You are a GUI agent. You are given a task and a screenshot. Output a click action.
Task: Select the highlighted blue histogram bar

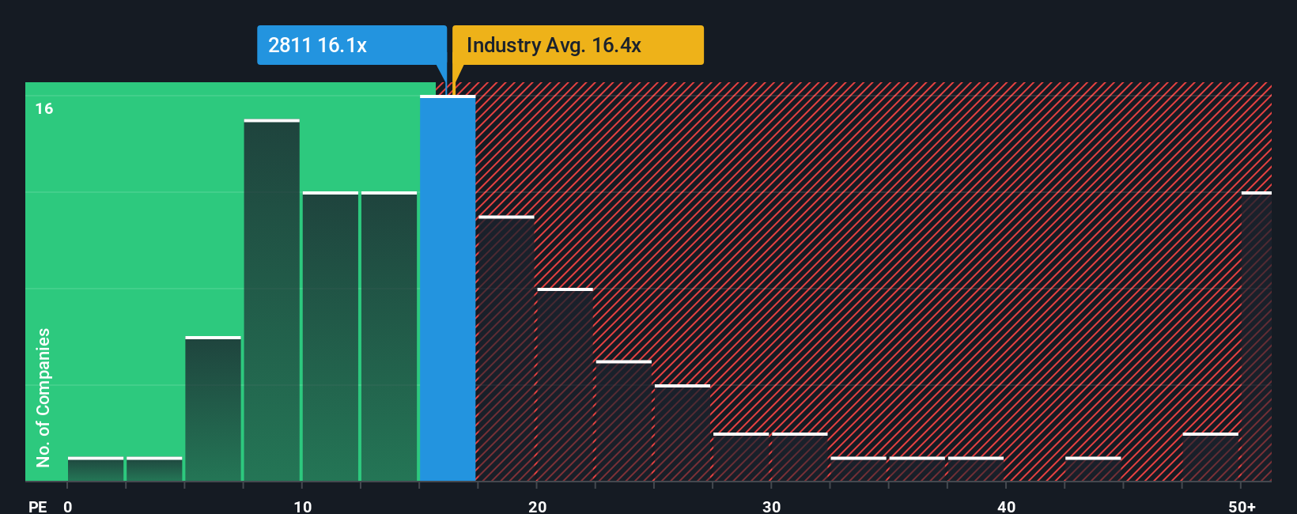click(448, 289)
